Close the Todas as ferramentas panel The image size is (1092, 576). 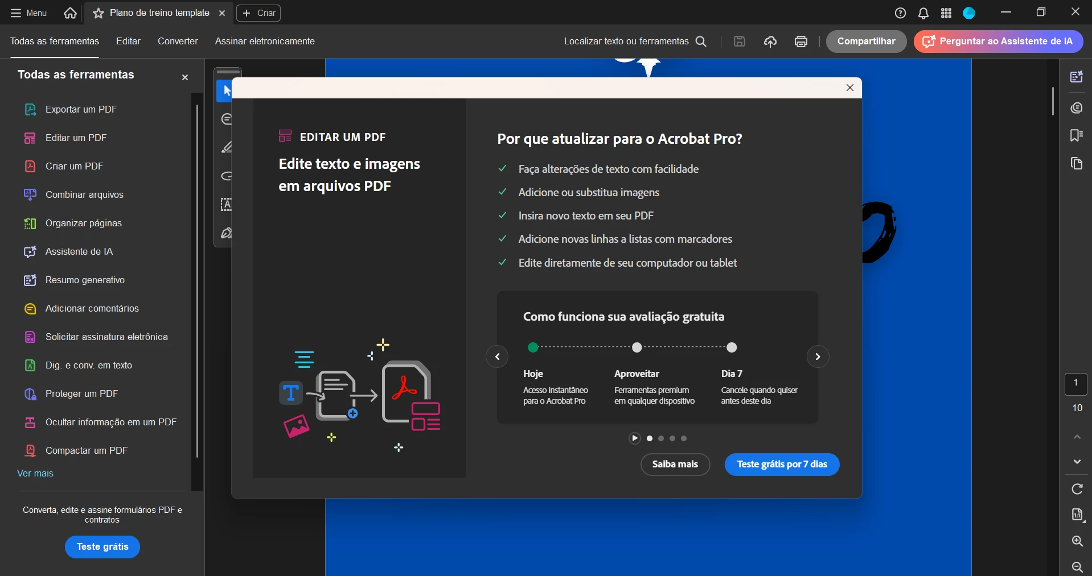(184, 77)
